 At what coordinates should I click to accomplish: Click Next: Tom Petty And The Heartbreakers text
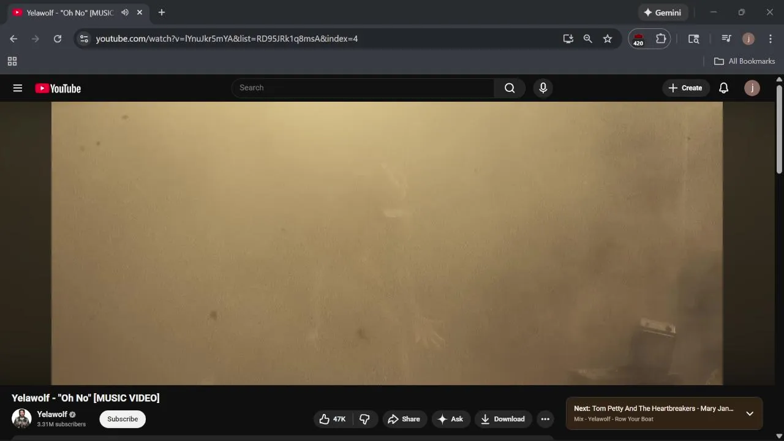[x=654, y=409]
